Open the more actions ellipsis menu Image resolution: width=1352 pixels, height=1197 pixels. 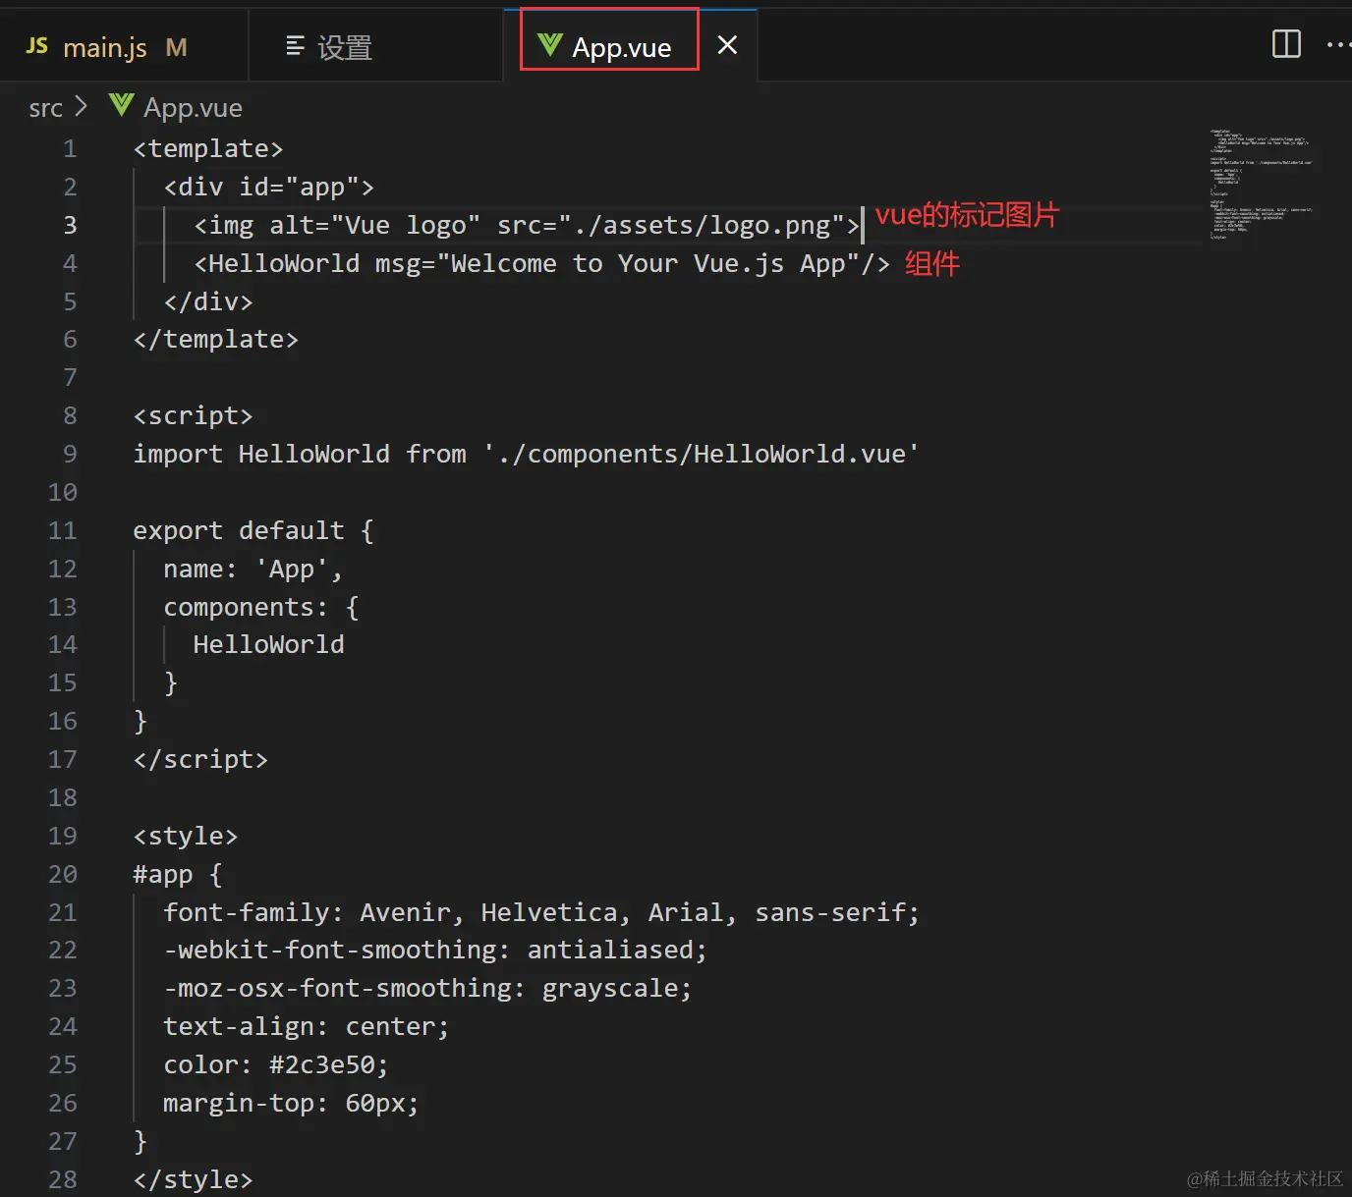(1338, 44)
